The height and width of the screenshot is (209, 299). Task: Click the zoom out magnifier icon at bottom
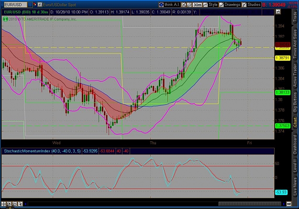pos(15,204)
